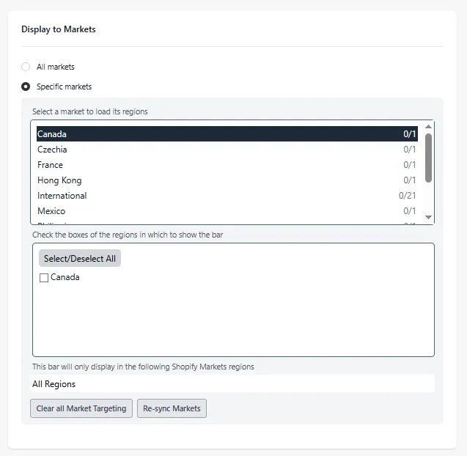Image resolution: width=467 pixels, height=456 pixels.
Task: Click the Select/Deselect All button
Action: click(x=80, y=258)
